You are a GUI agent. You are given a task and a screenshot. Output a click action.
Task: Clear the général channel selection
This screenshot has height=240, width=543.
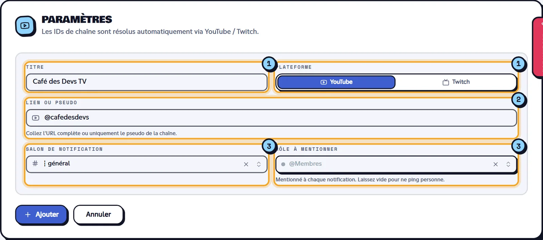(246, 164)
